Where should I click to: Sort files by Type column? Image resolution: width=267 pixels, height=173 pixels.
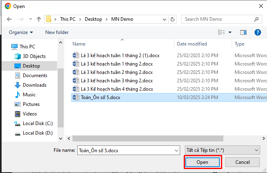239,44
